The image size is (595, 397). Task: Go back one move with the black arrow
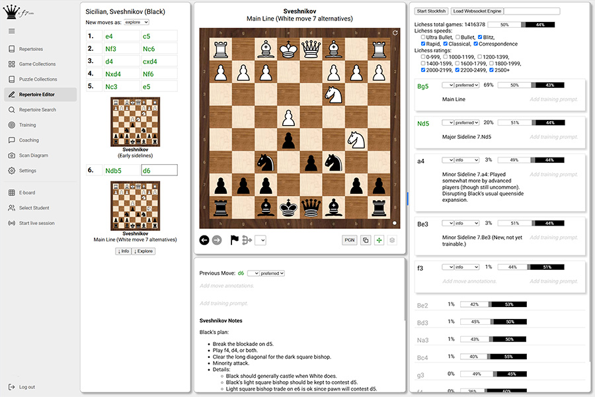tap(204, 240)
